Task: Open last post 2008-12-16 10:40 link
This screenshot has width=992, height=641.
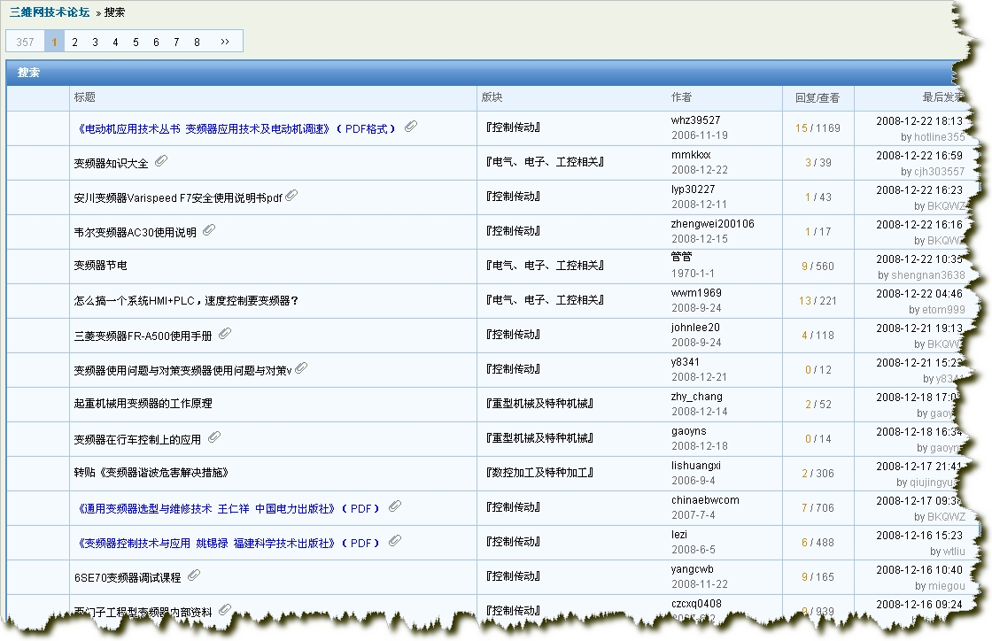Action: click(919, 569)
